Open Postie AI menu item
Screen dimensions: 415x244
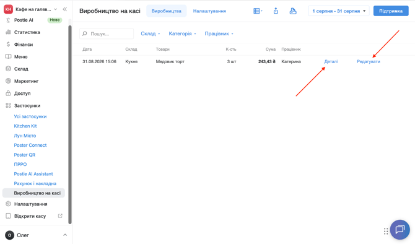pyautogui.click(x=24, y=20)
